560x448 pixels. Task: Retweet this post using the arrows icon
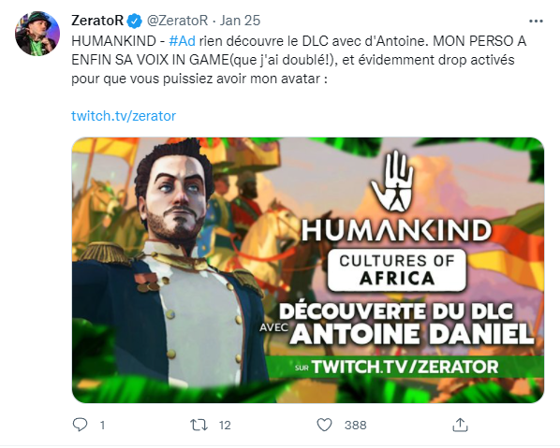(x=199, y=425)
